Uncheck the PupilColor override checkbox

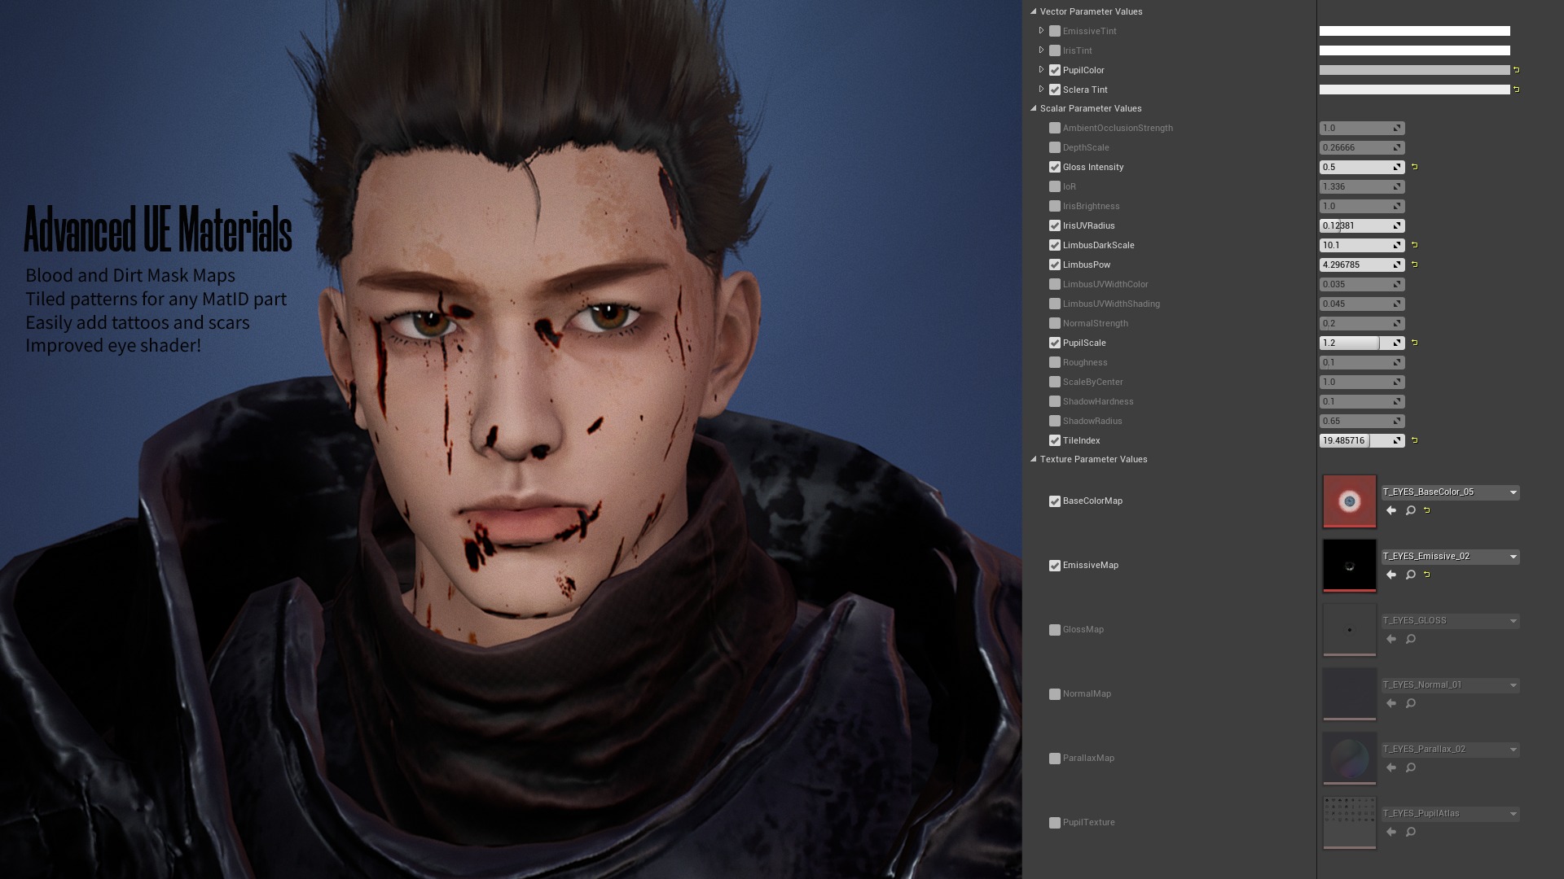[1055, 70]
